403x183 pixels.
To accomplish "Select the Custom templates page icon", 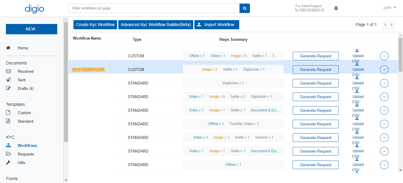I will (x=9, y=113).
